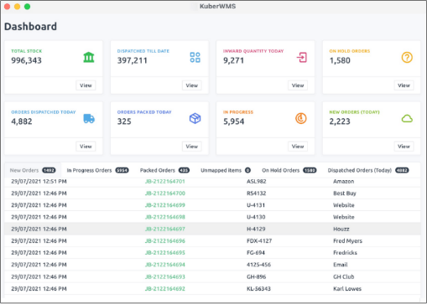The height and width of the screenshot is (304, 427).
Task: Click the box icon on Orders Packed Today
Action: (x=195, y=118)
